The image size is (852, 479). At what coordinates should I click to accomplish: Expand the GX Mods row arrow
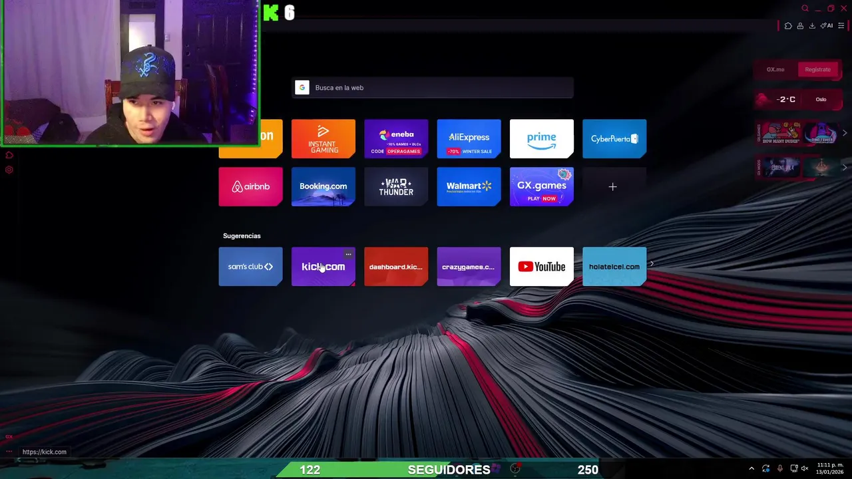coord(845,167)
